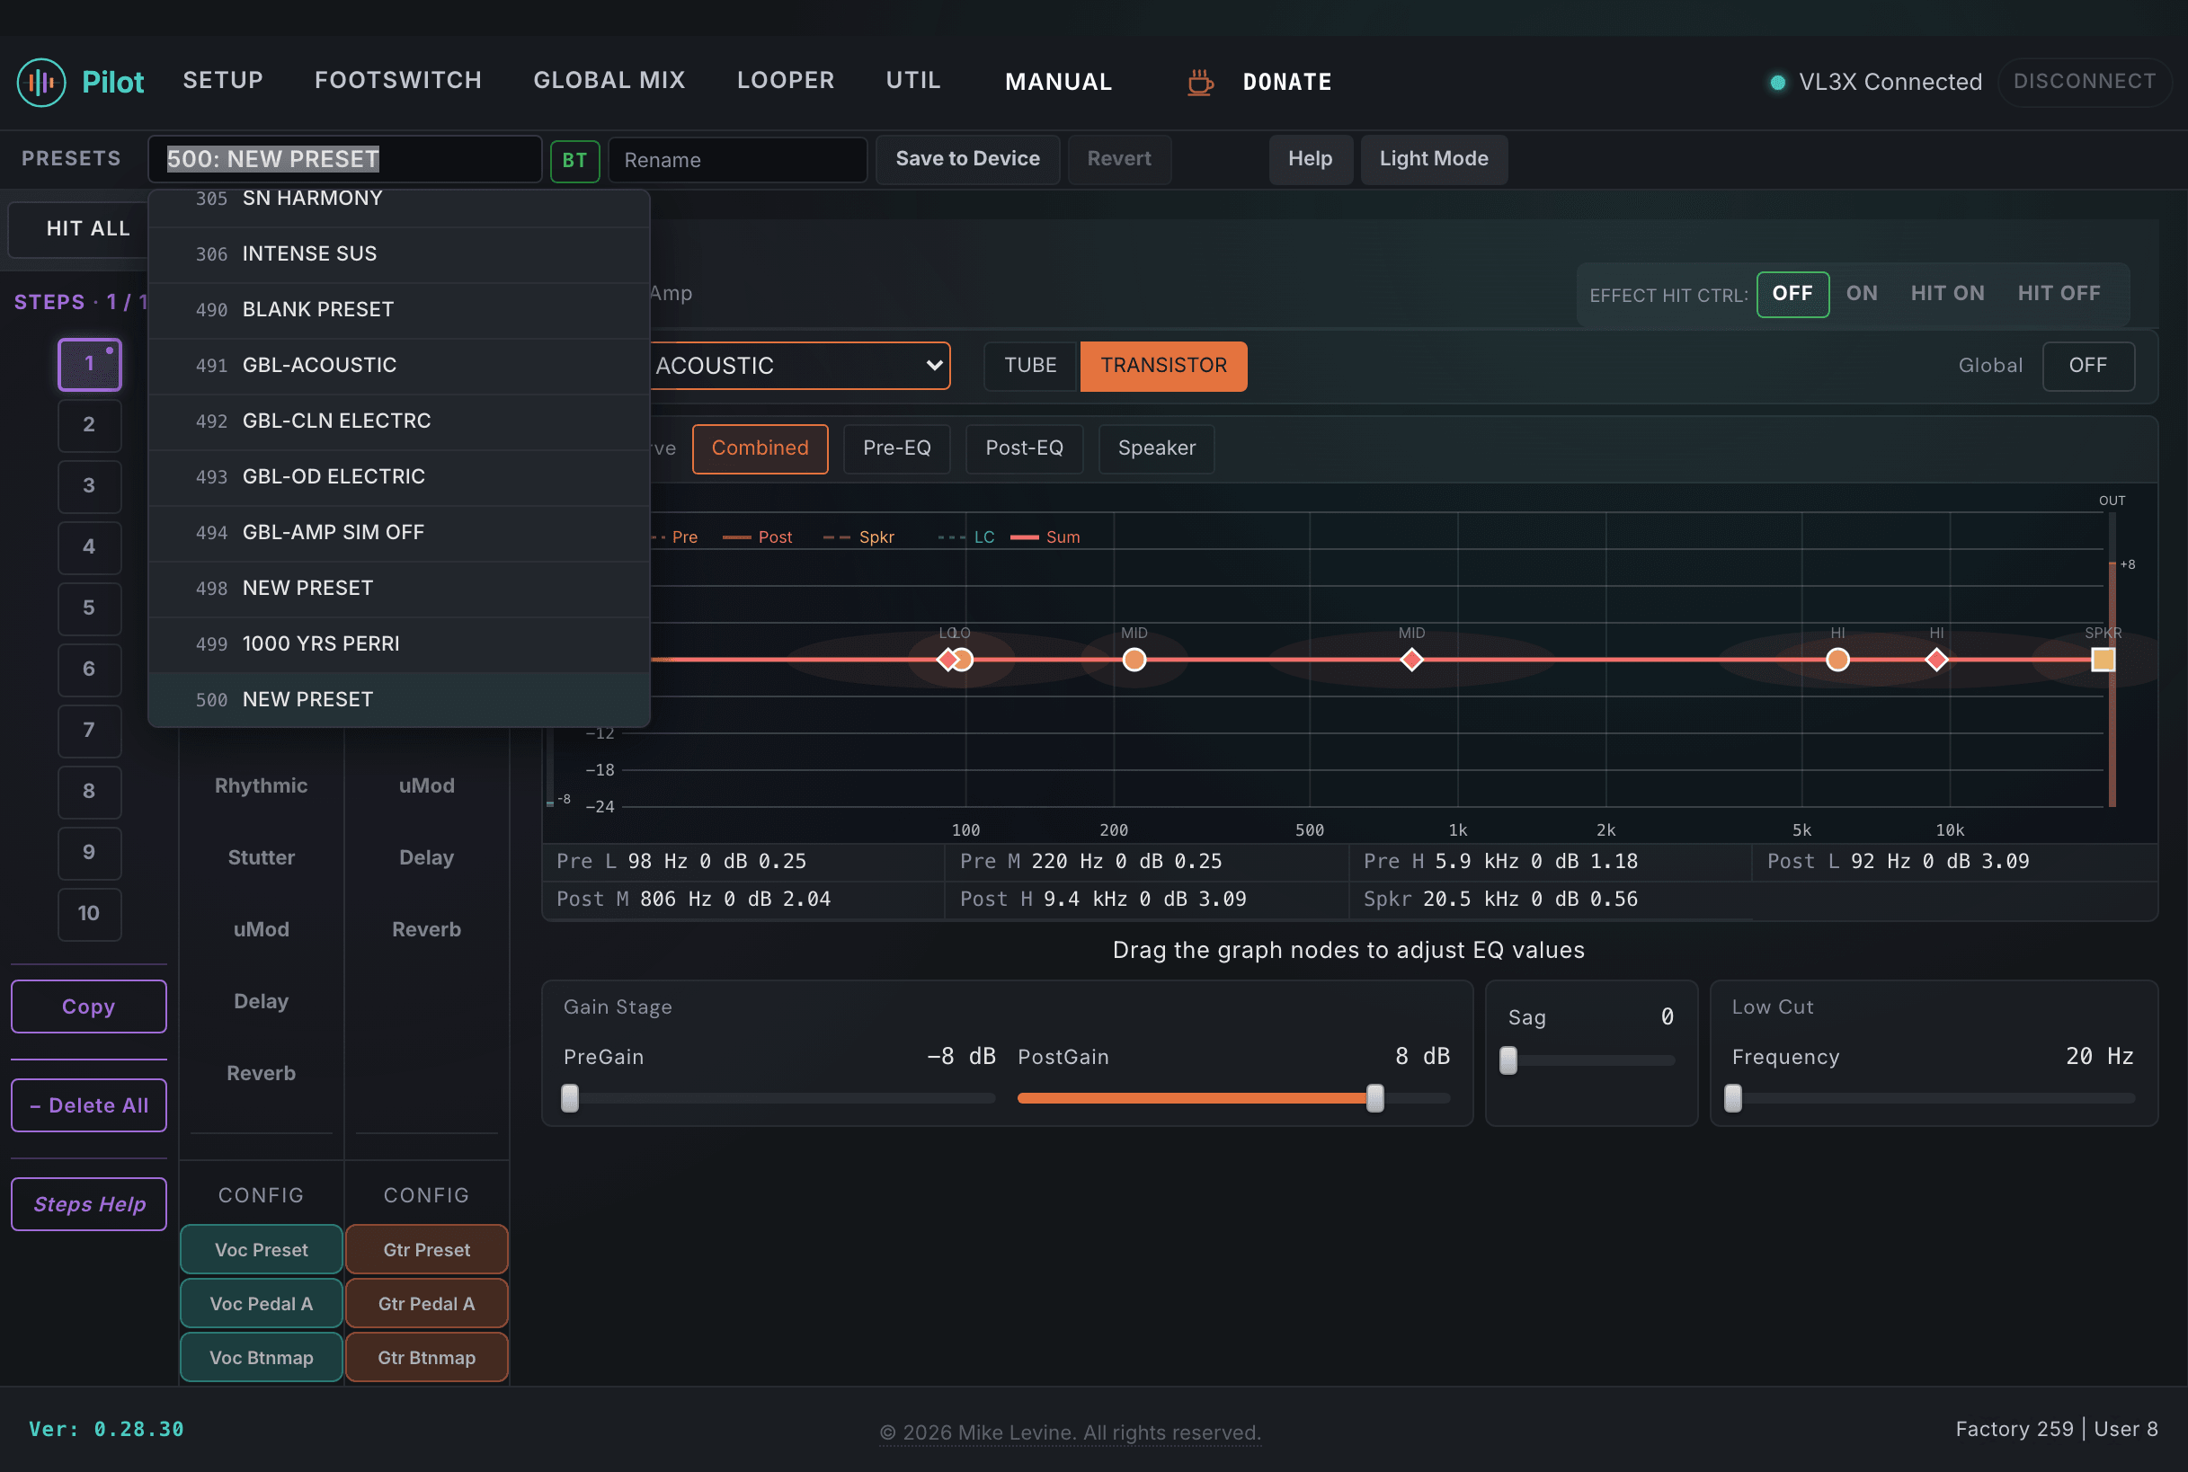Click the Copy steps button
Viewport: 2188px width, 1472px height.
click(x=88, y=1007)
